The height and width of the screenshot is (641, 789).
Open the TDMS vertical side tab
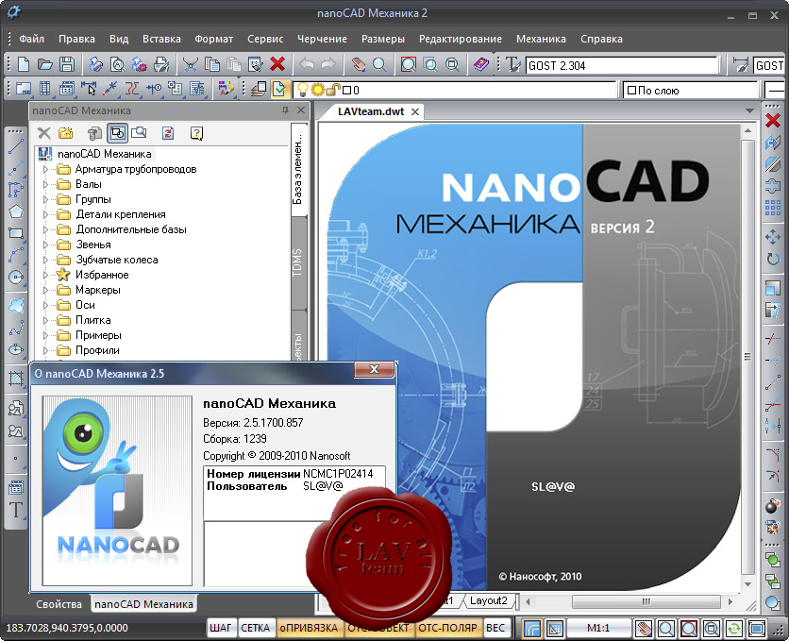click(x=298, y=262)
